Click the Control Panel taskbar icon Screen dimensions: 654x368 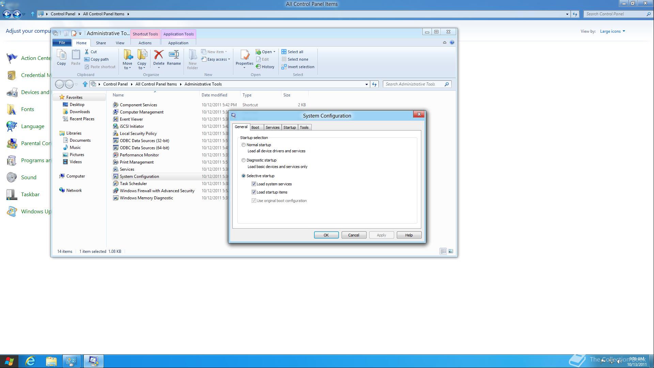[x=72, y=361]
